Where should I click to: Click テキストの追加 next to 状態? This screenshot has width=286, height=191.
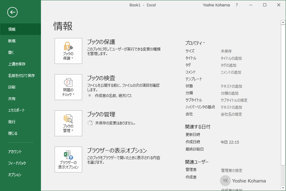tap(231, 86)
